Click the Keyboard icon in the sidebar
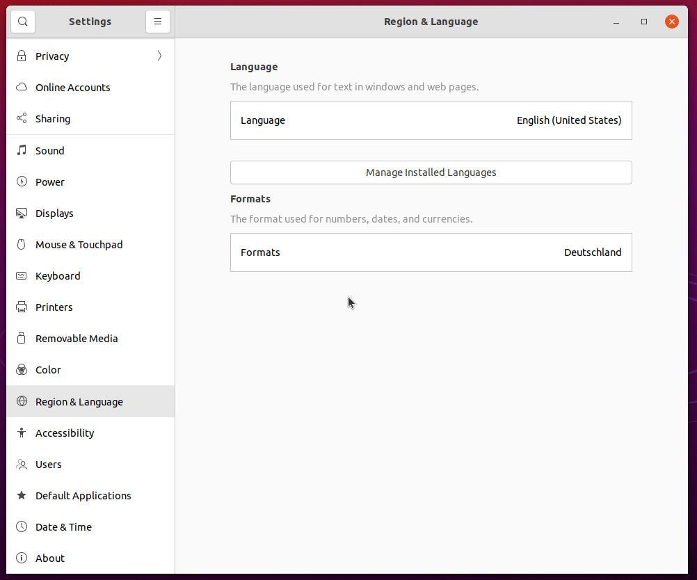Image resolution: width=697 pixels, height=580 pixels. coord(22,275)
